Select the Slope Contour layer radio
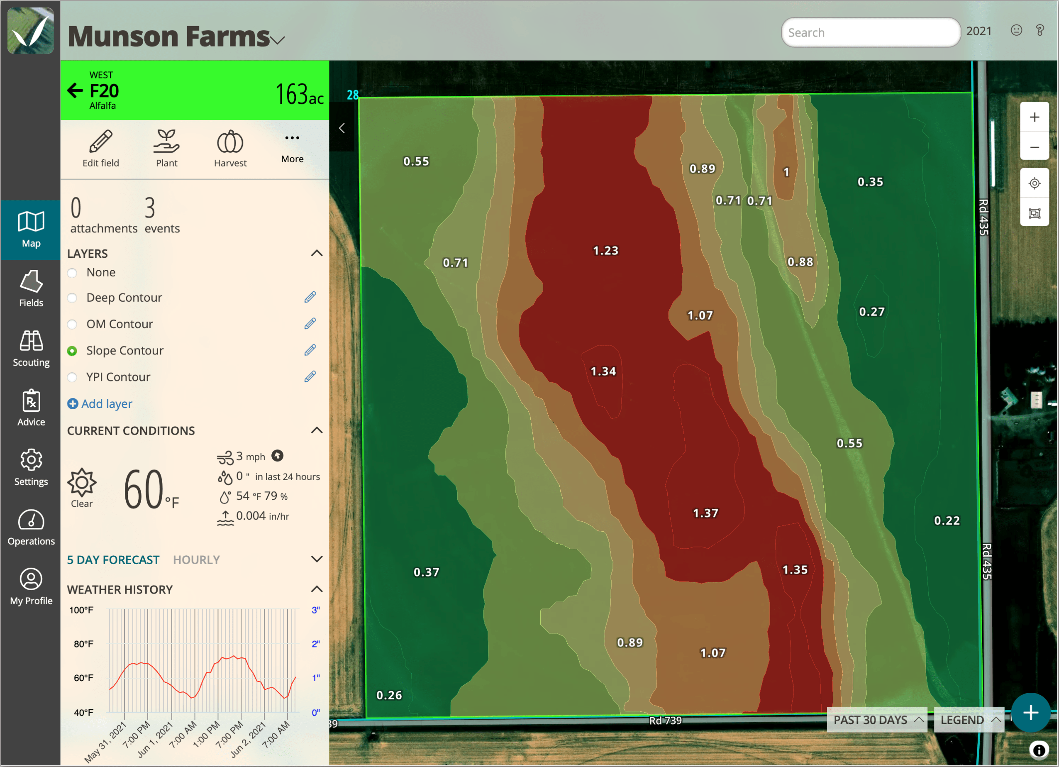Viewport: 1059px width, 767px height. (72, 351)
